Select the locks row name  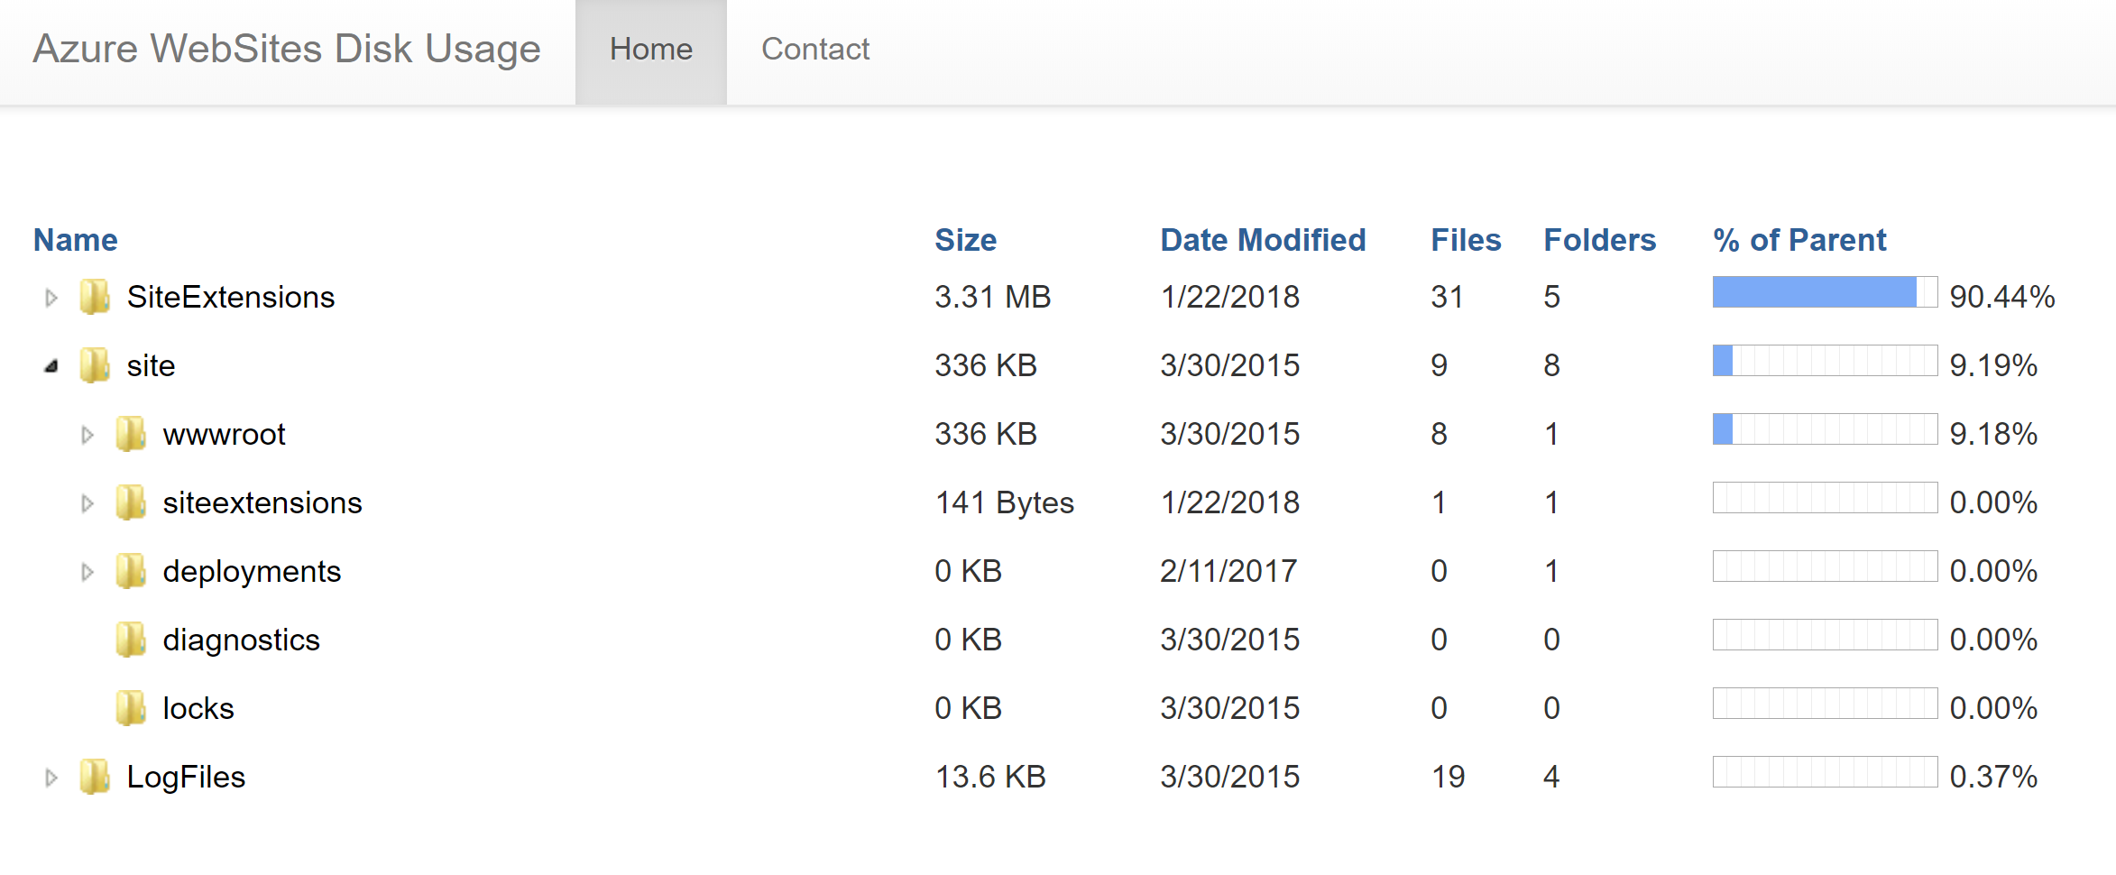pyautogui.click(x=198, y=708)
